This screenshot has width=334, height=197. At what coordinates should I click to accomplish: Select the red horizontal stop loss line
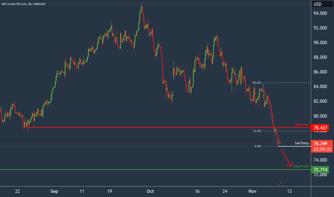(x=167, y=128)
